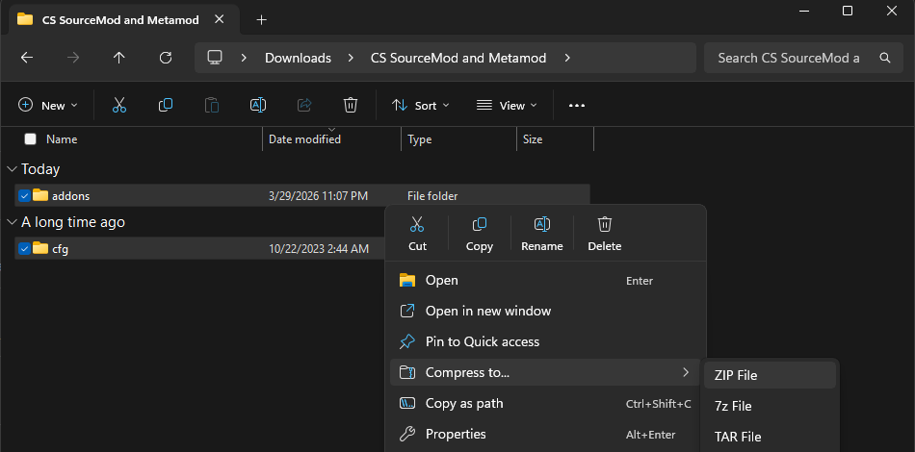915x452 pixels.
Task: Uncheck the cfg folder checkbox
Action: pos(24,248)
